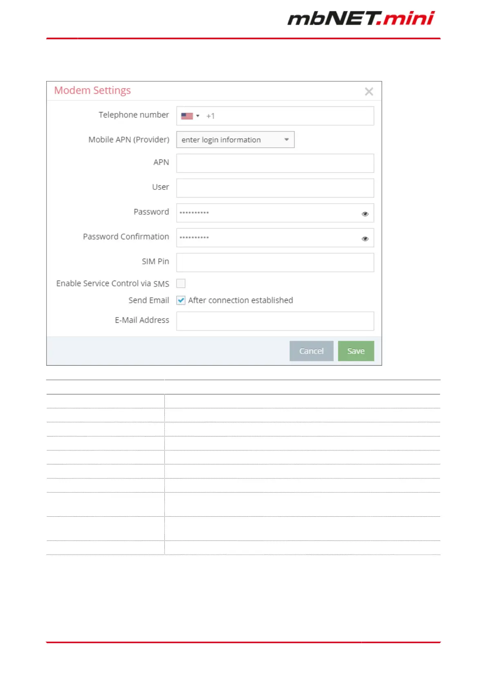Show Password Confirmation using eye icon
Screen dimensions: 487x689
365,239
